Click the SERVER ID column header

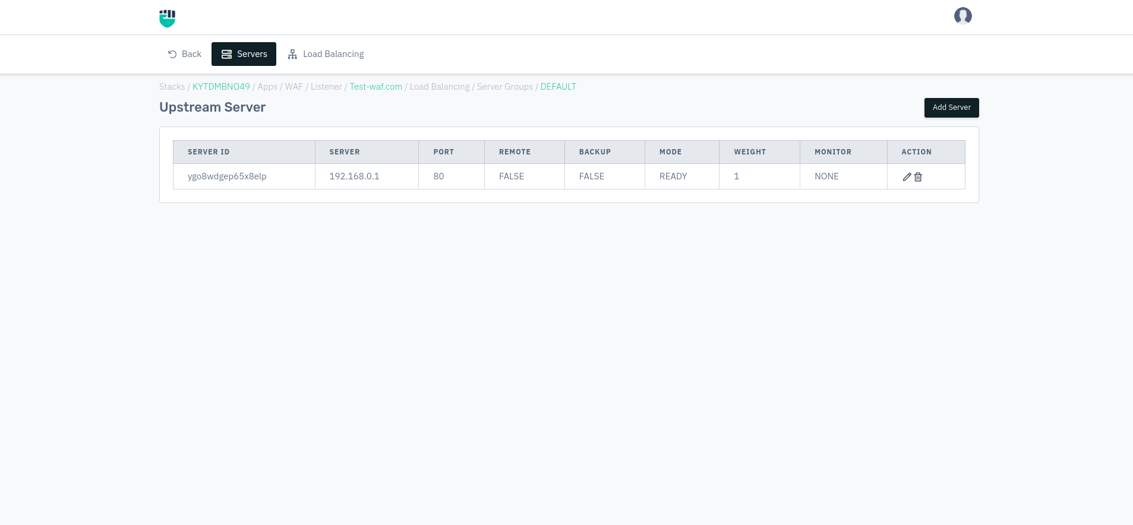pyautogui.click(x=244, y=152)
